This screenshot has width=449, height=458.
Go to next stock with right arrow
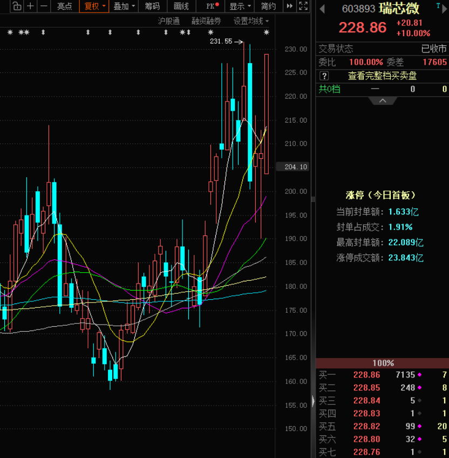[445, 9]
